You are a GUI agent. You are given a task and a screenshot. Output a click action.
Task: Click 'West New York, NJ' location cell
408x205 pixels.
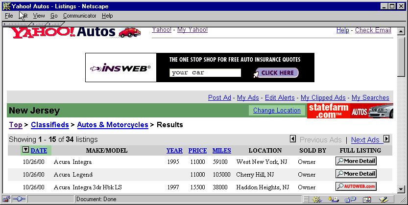click(262, 162)
